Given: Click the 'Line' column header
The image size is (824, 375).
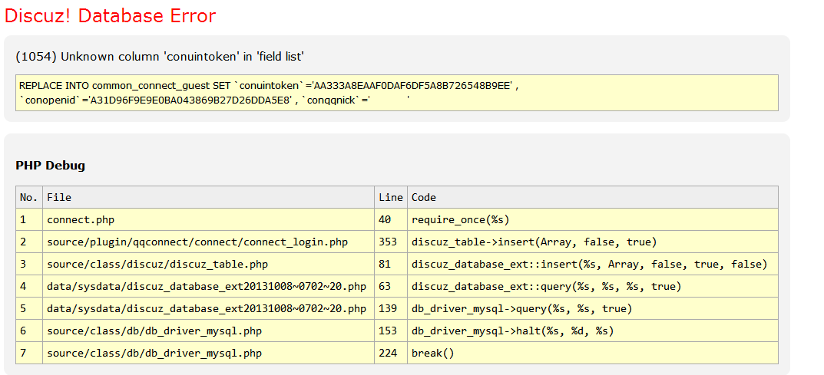Looking at the screenshot, I should [390, 197].
